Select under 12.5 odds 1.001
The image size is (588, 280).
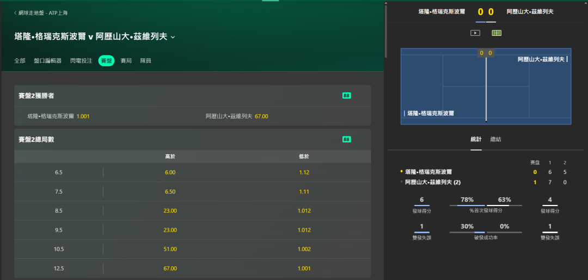304,269
